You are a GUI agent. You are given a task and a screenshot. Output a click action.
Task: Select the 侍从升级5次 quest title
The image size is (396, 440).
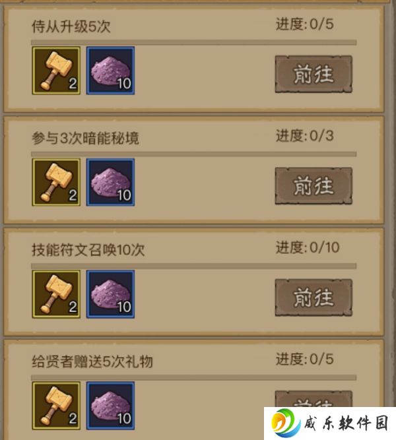click(x=71, y=26)
